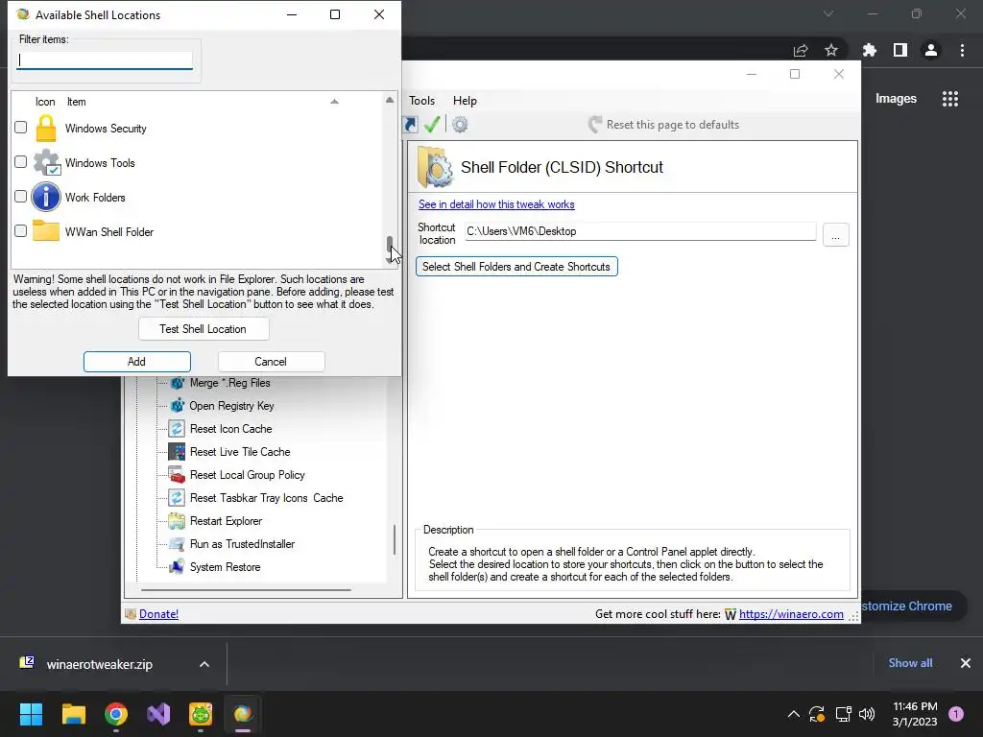Image resolution: width=983 pixels, height=737 pixels.
Task: Select System Restore tree item
Action: point(225,567)
